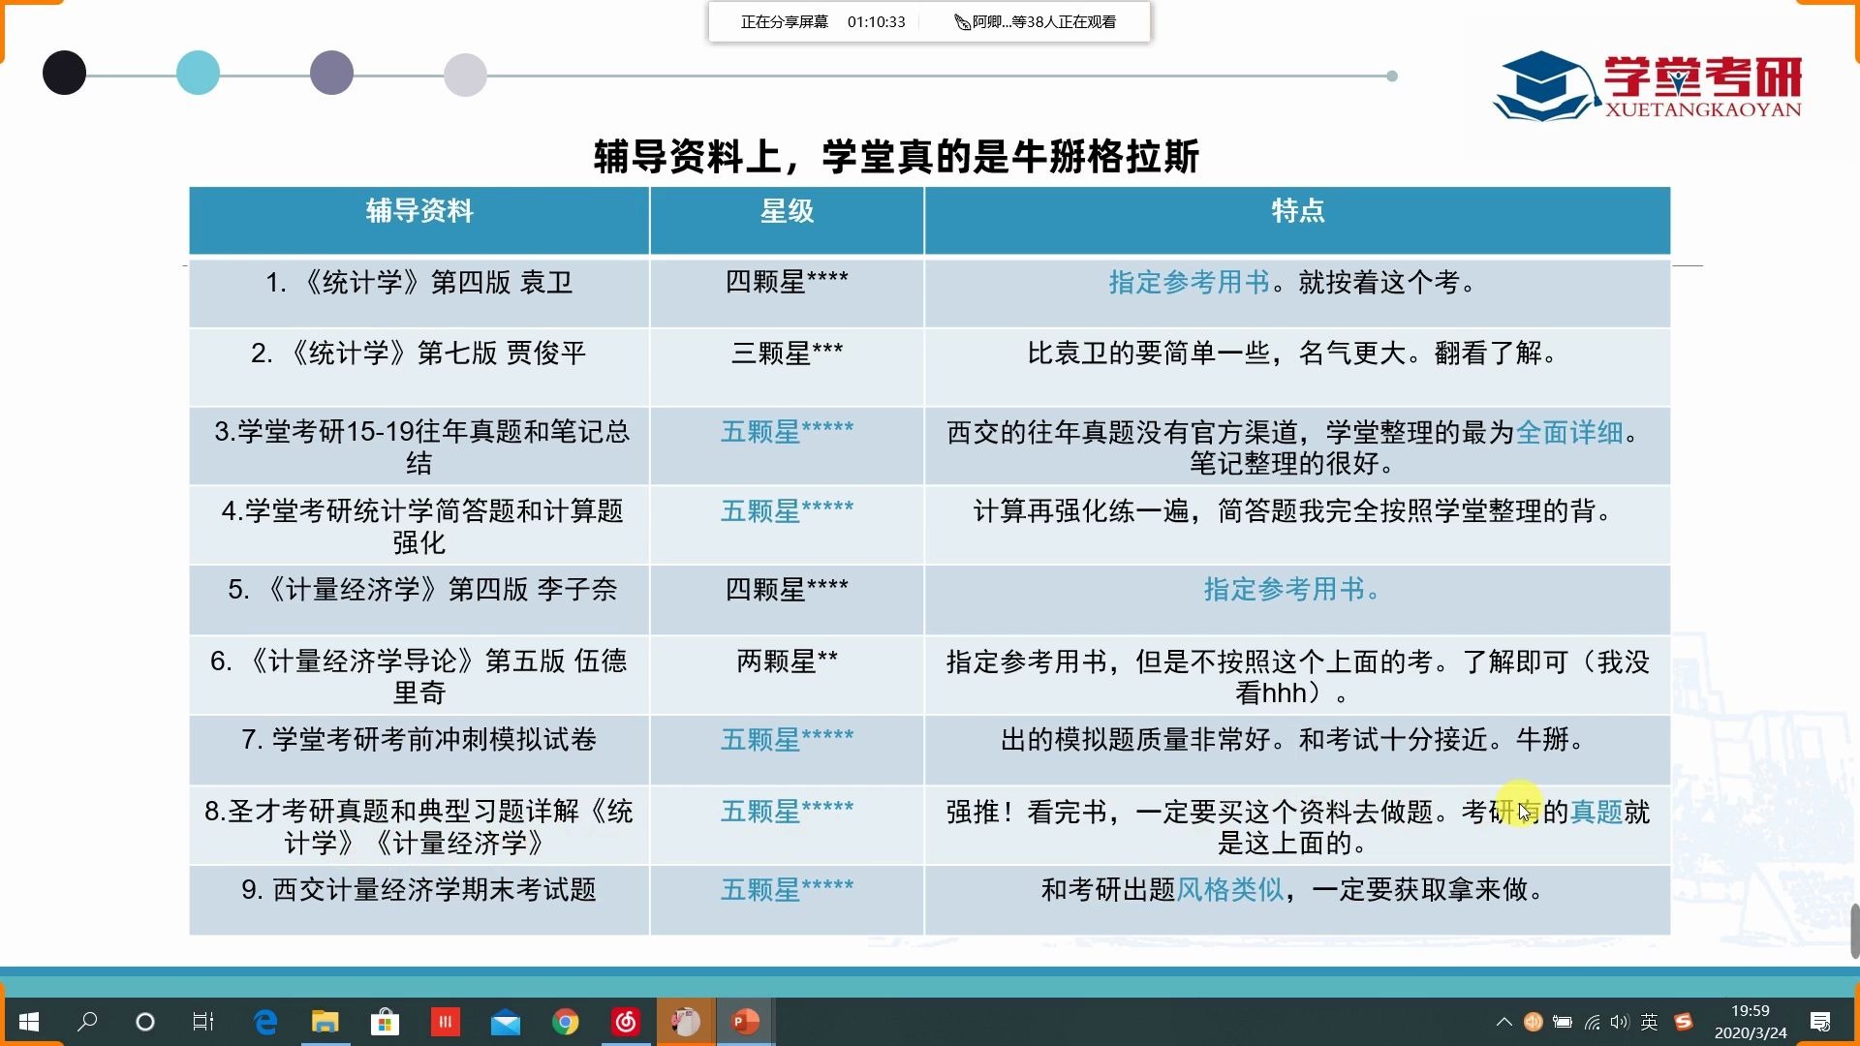
Task: Open NetEase Cloud Music from taskbar
Action: point(625,1022)
